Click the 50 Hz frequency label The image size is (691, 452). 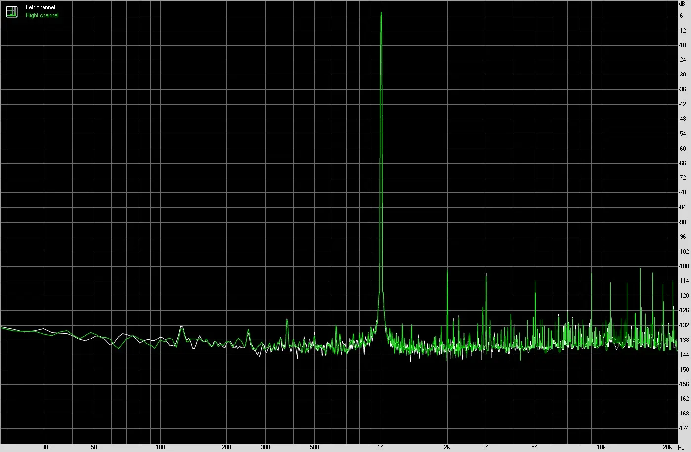[x=94, y=447]
